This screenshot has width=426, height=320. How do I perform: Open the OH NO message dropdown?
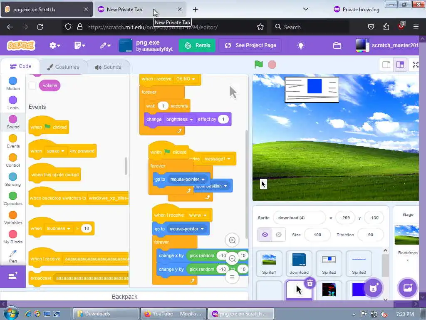point(186,79)
